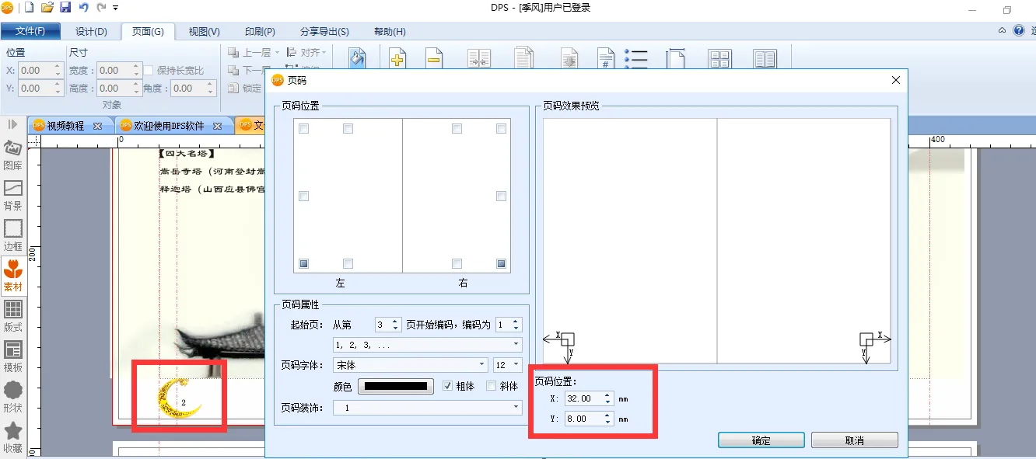
Task: Click the DPS application logo icon
Action: (8, 8)
